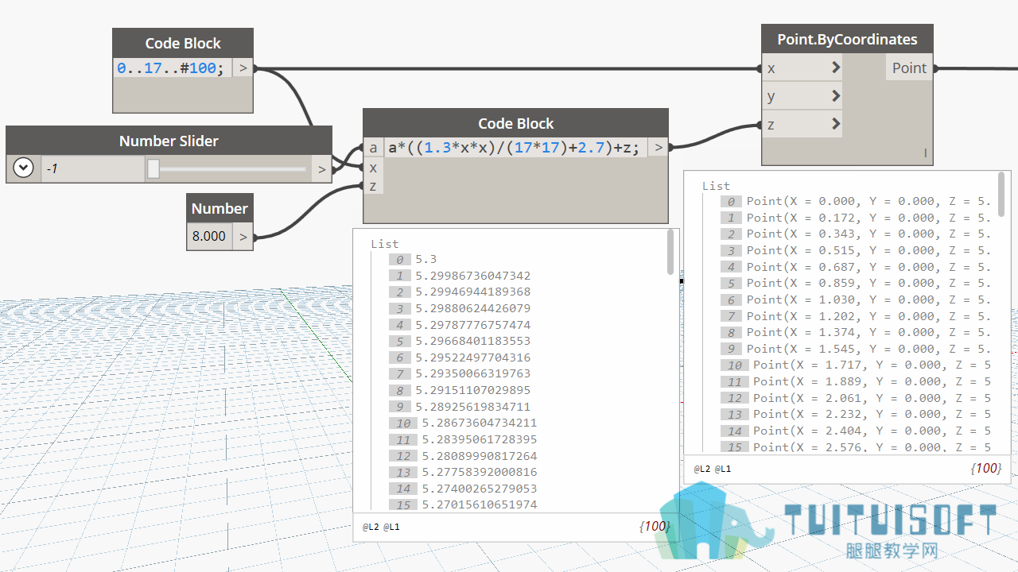Select the Point row with X = 2.576
The width and height of the screenshot is (1018, 572).
click(x=872, y=447)
